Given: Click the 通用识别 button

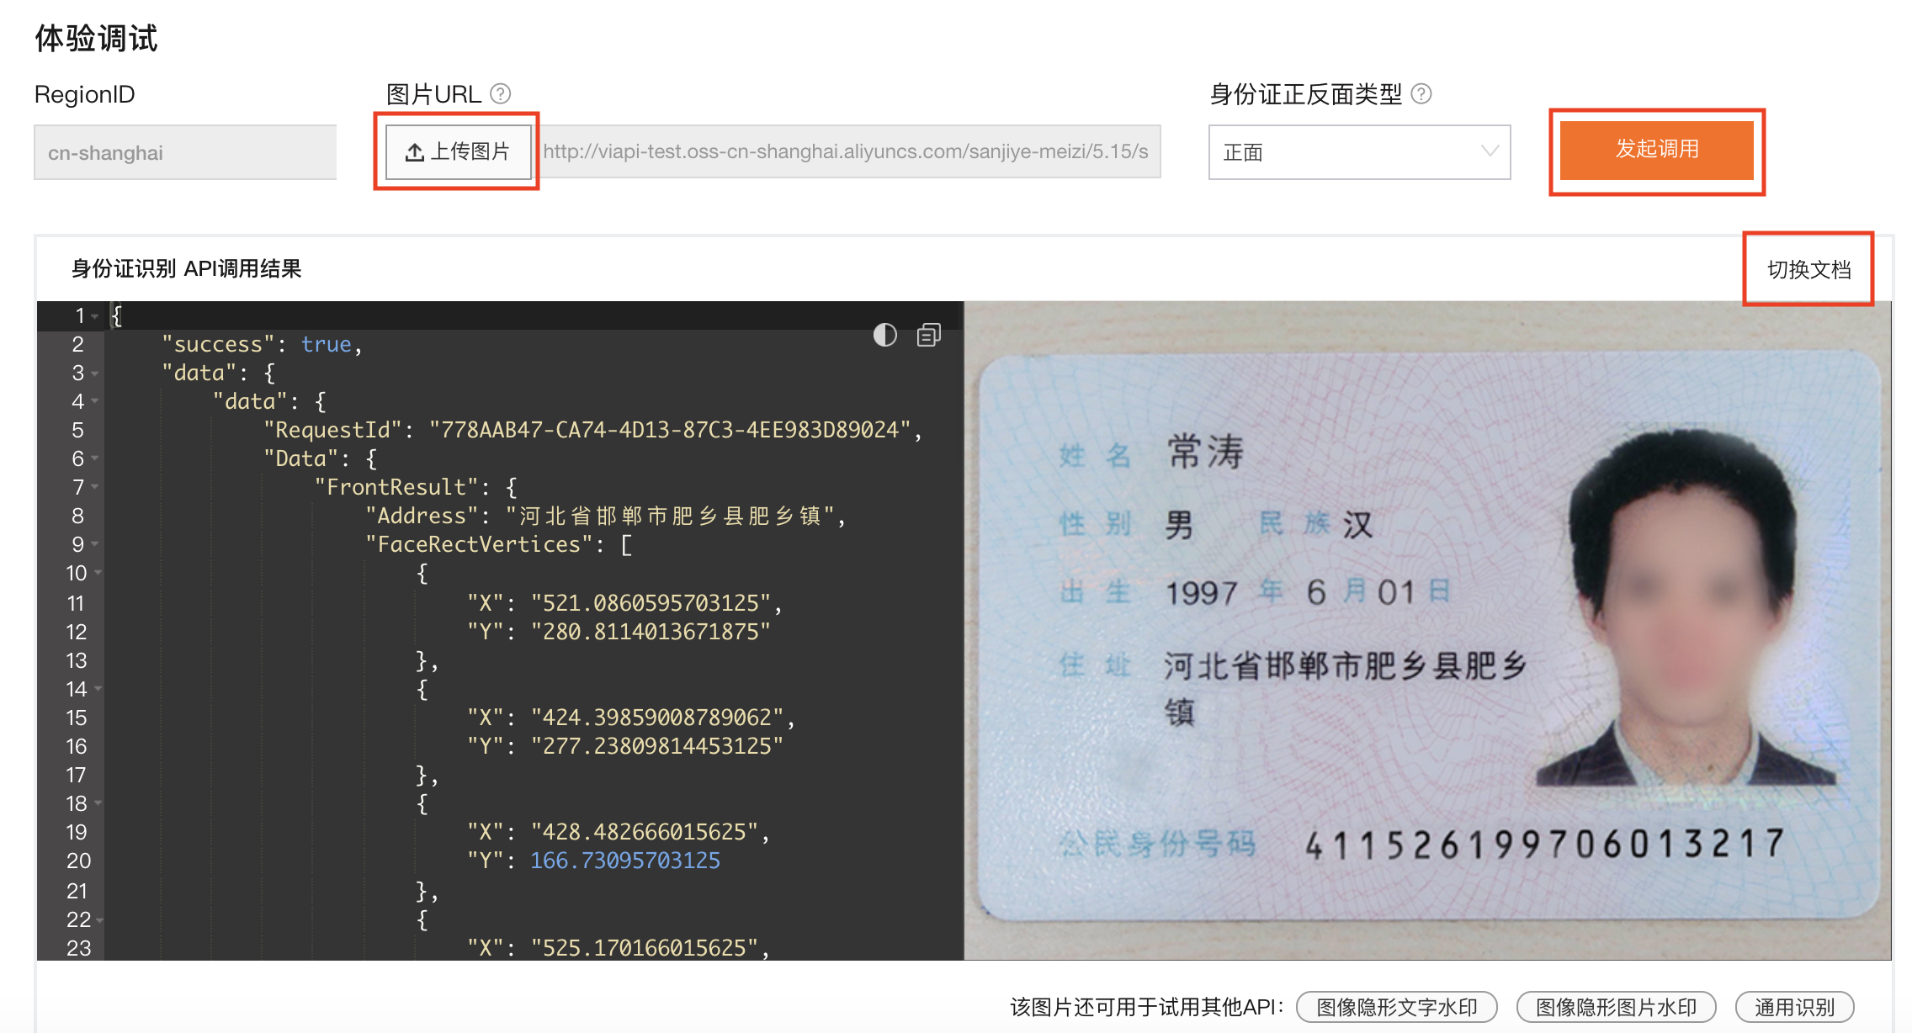Looking at the screenshot, I should pyautogui.click(x=1794, y=1007).
